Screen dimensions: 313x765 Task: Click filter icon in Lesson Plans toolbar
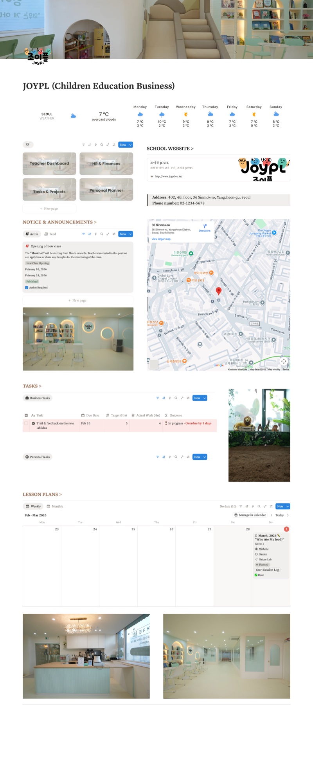tap(241, 506)
